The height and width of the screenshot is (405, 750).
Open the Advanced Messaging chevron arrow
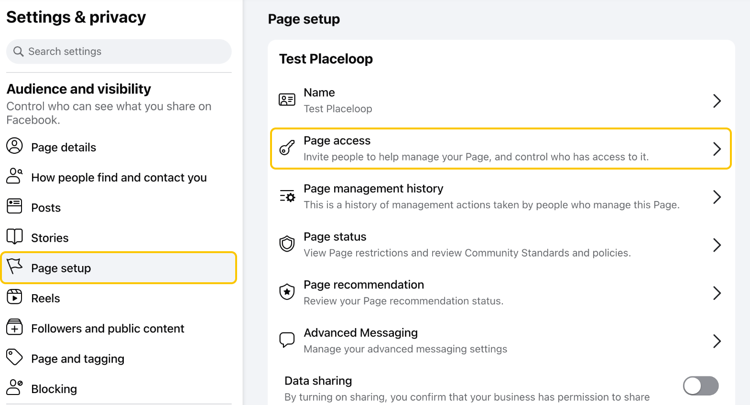(x=717, y=341)
